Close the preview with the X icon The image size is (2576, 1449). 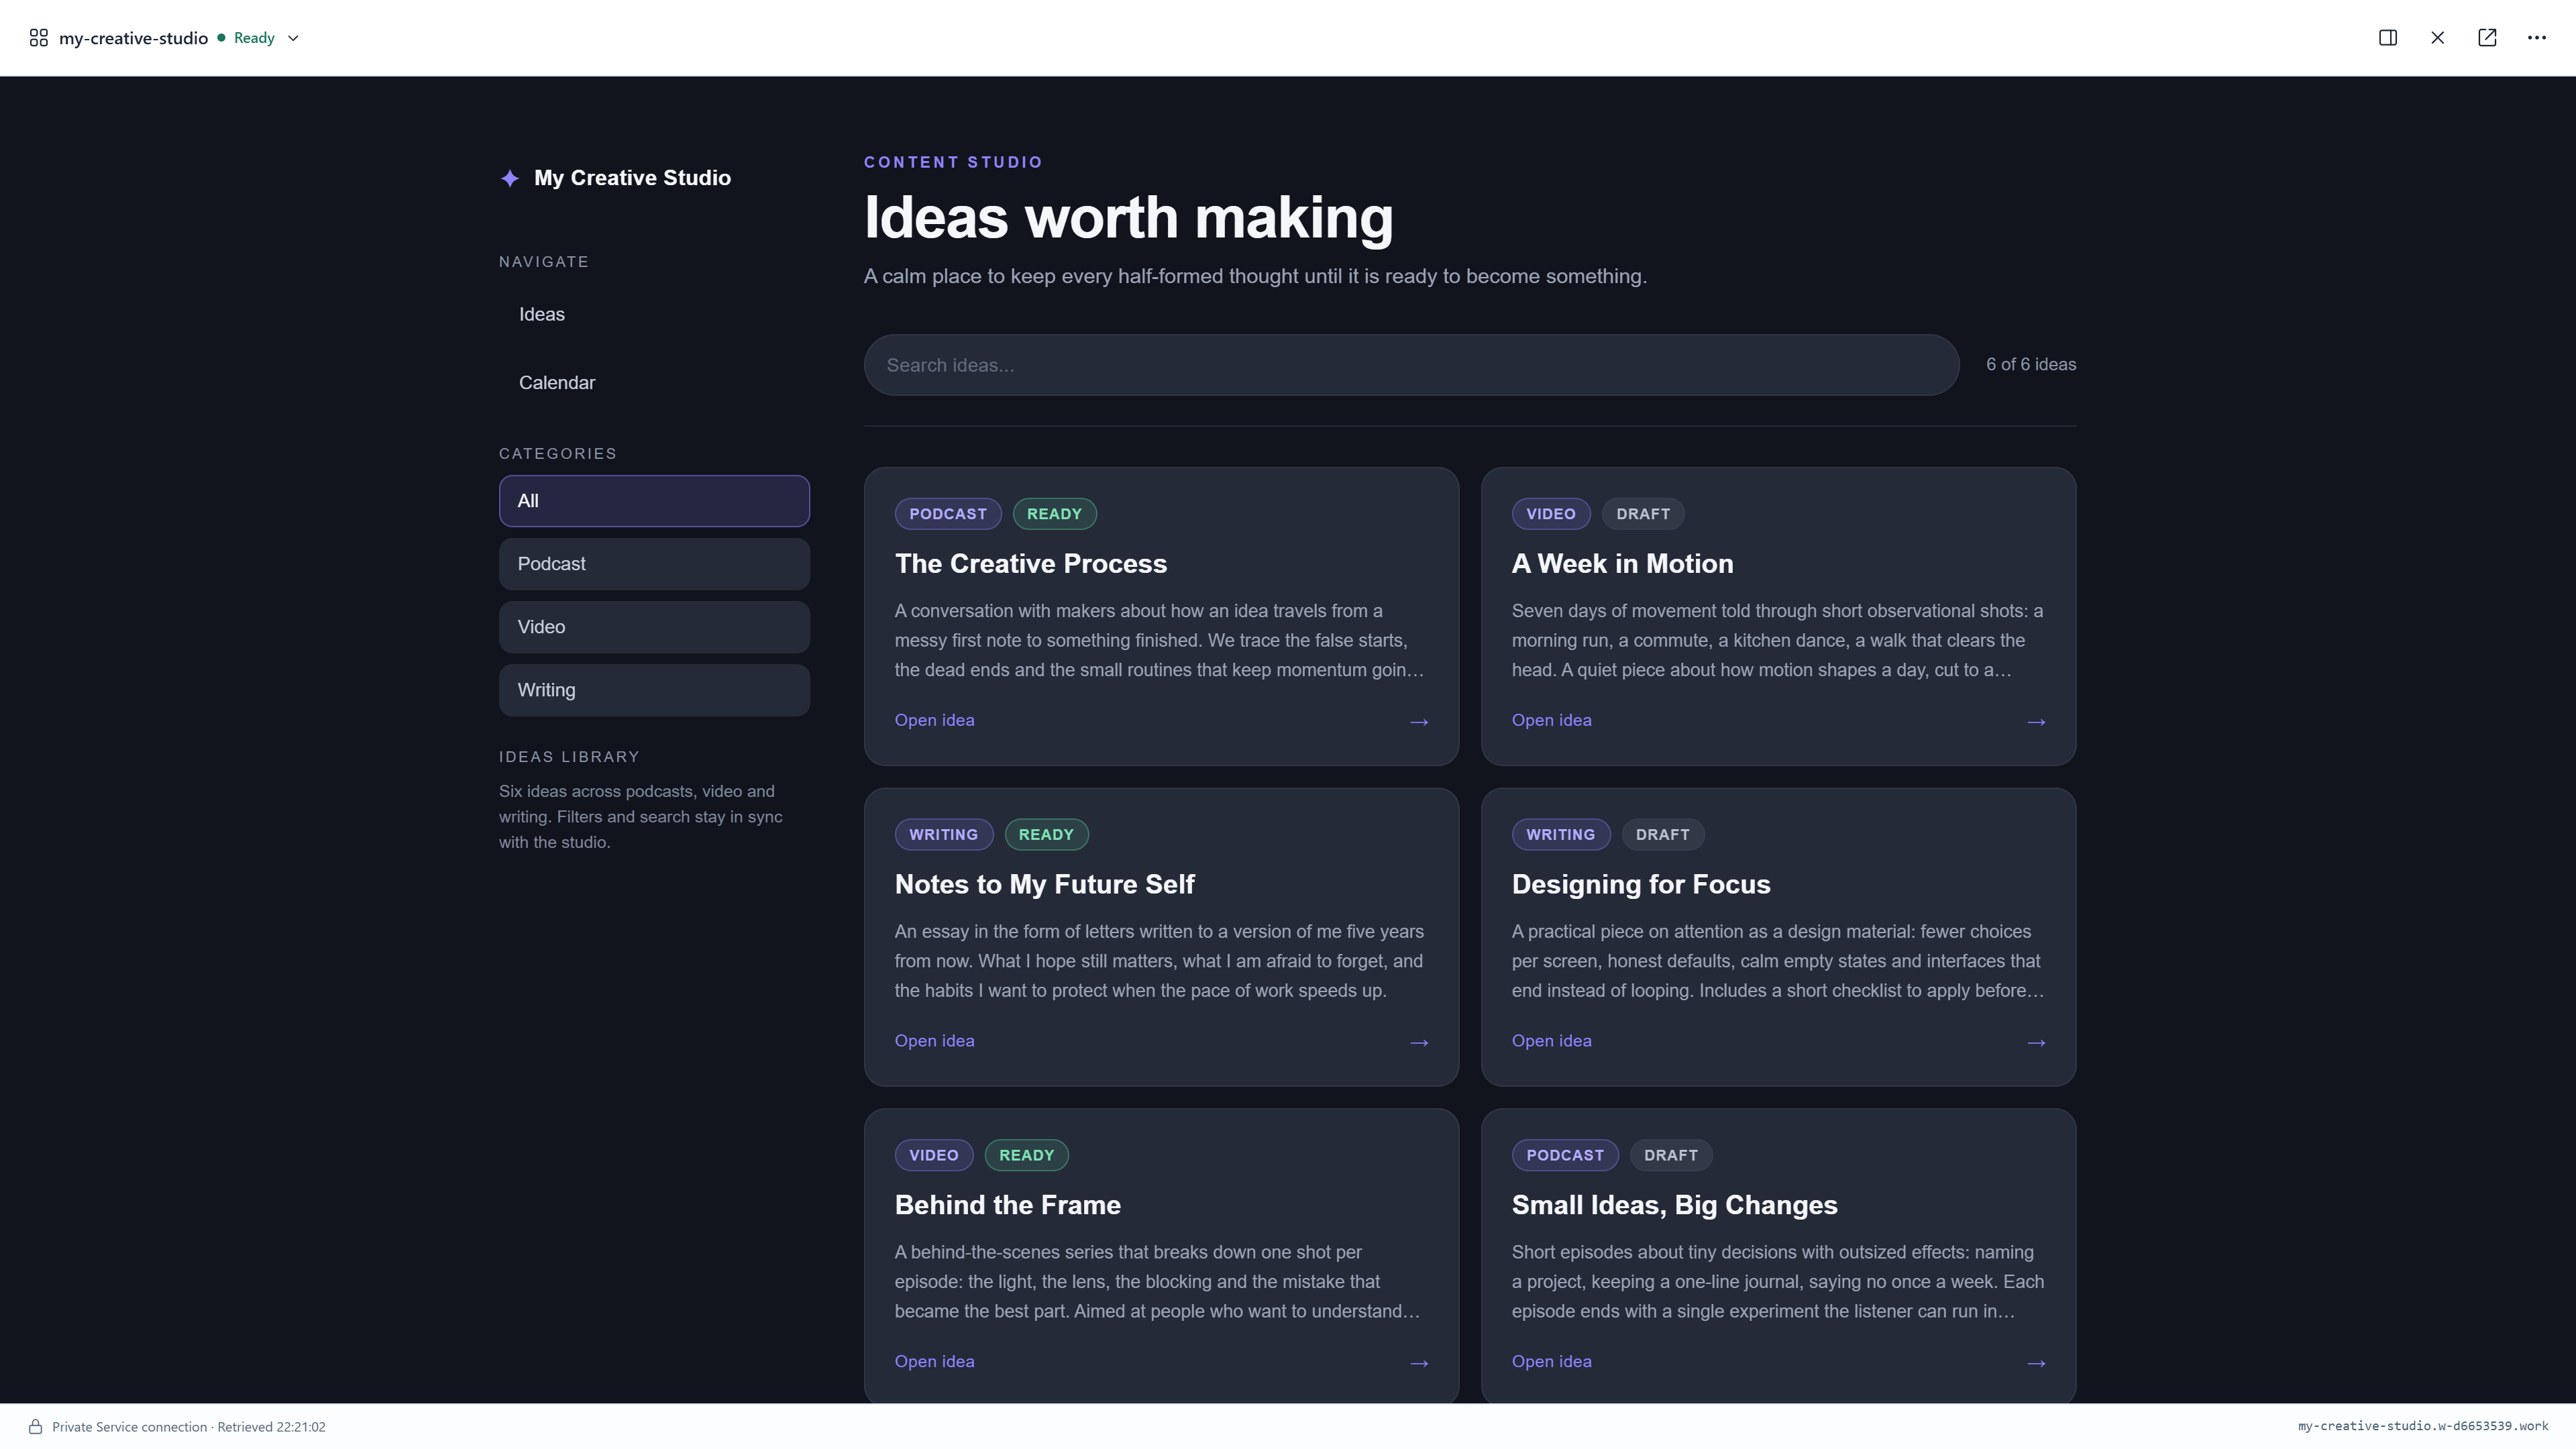[2437, 38]
